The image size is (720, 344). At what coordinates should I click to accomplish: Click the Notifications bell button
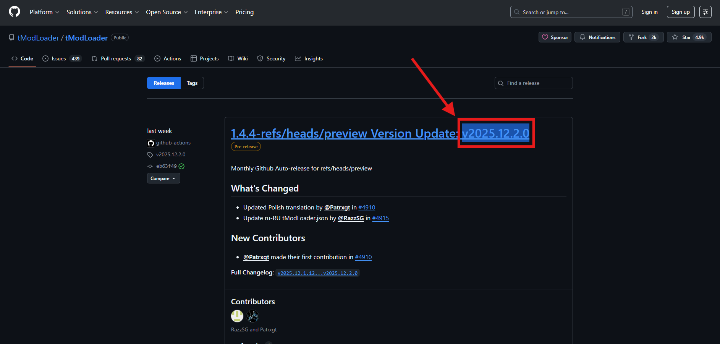597,37
